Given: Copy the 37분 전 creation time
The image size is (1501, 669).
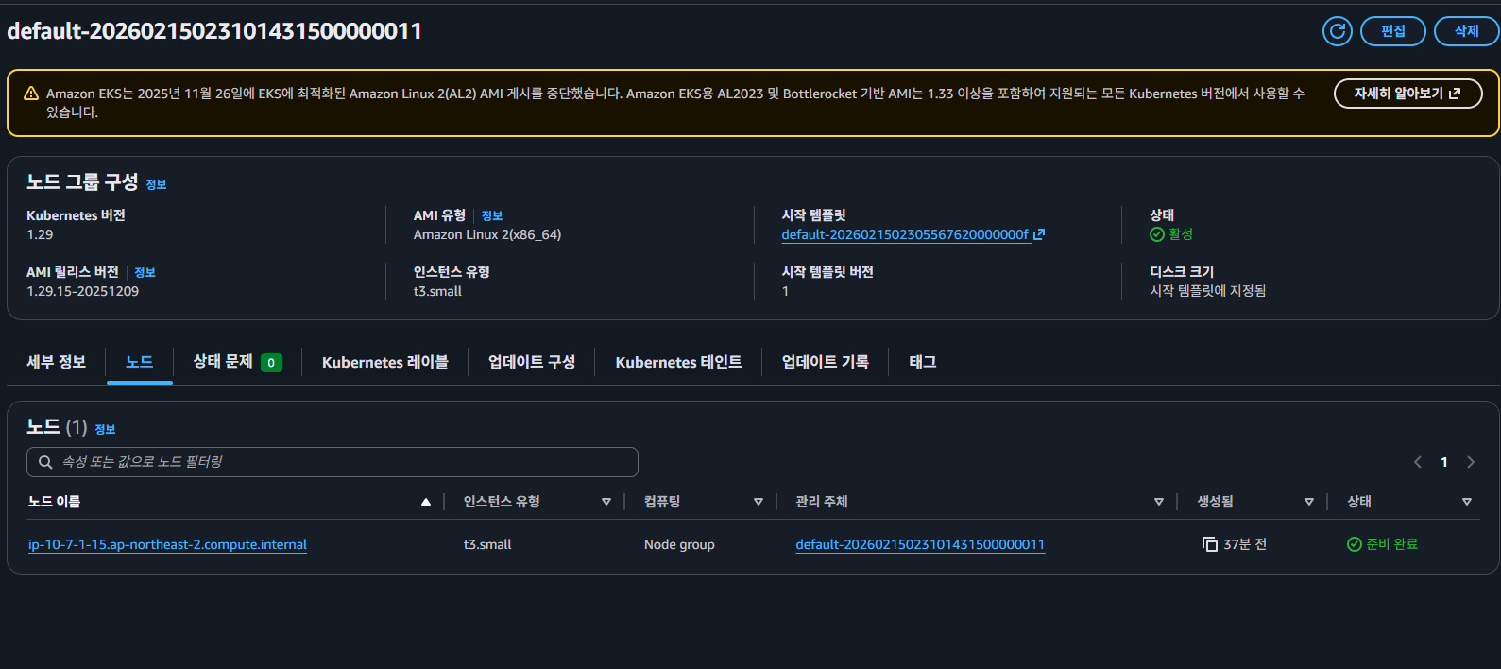Looking at the screenshot, I should click(x=1209, y=544).
